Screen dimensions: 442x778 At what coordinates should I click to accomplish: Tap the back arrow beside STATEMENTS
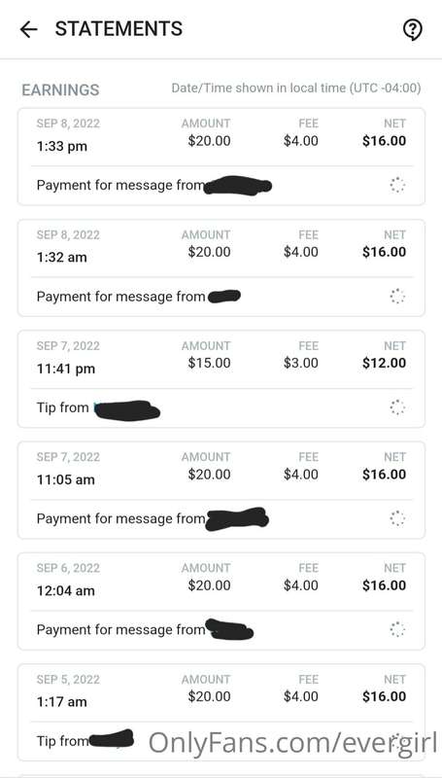[28, 30]
